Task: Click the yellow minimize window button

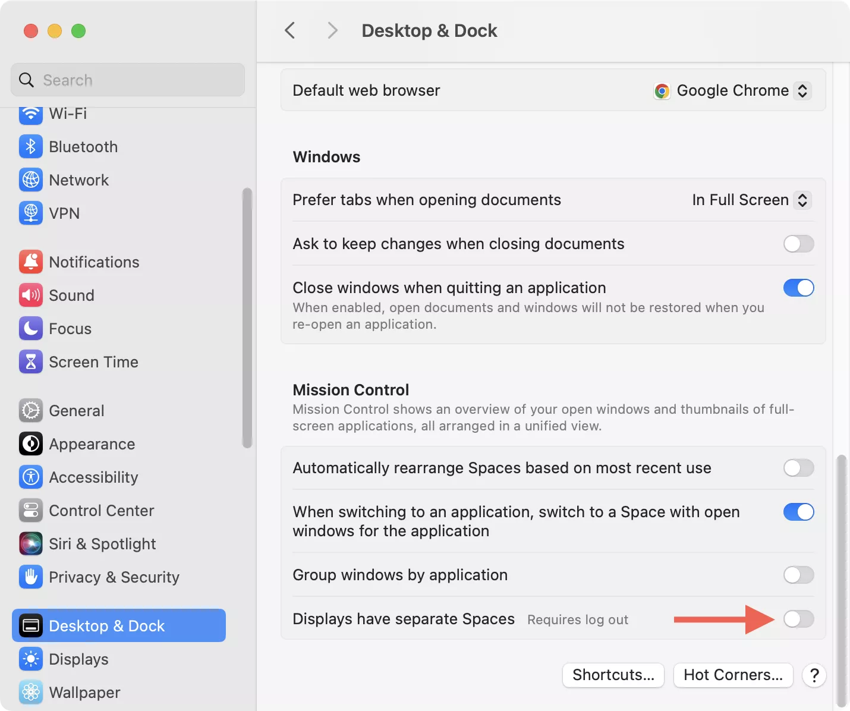Action: (x=55, y=31)
